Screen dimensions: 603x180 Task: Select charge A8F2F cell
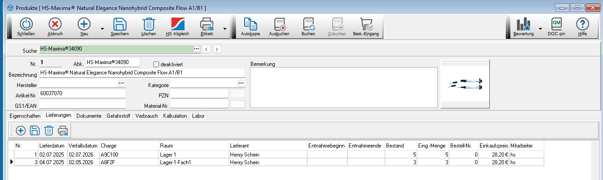pos(129,162)
